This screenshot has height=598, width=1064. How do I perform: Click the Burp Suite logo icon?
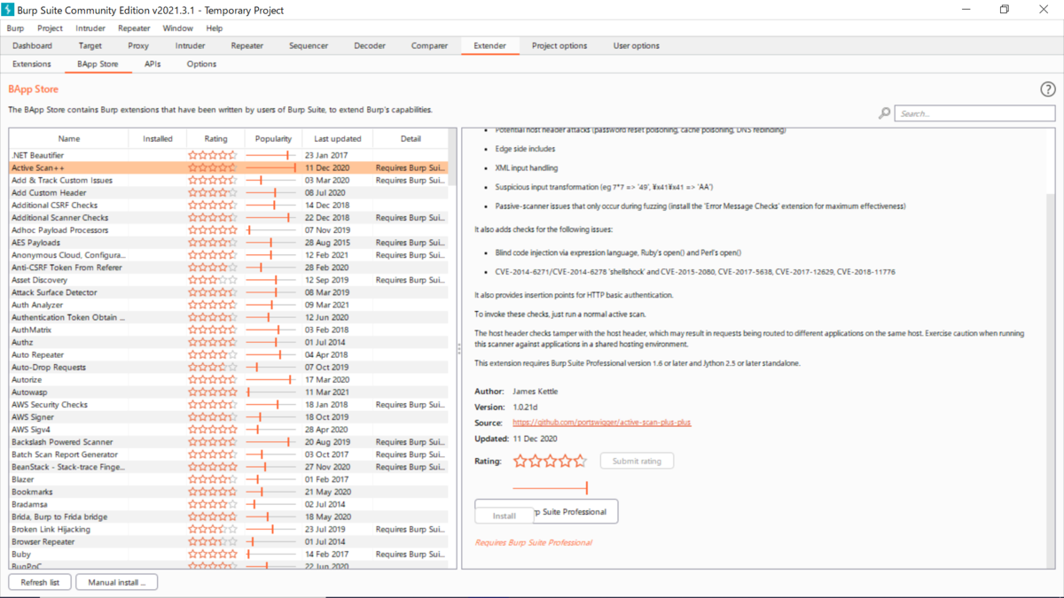point(9,10)
